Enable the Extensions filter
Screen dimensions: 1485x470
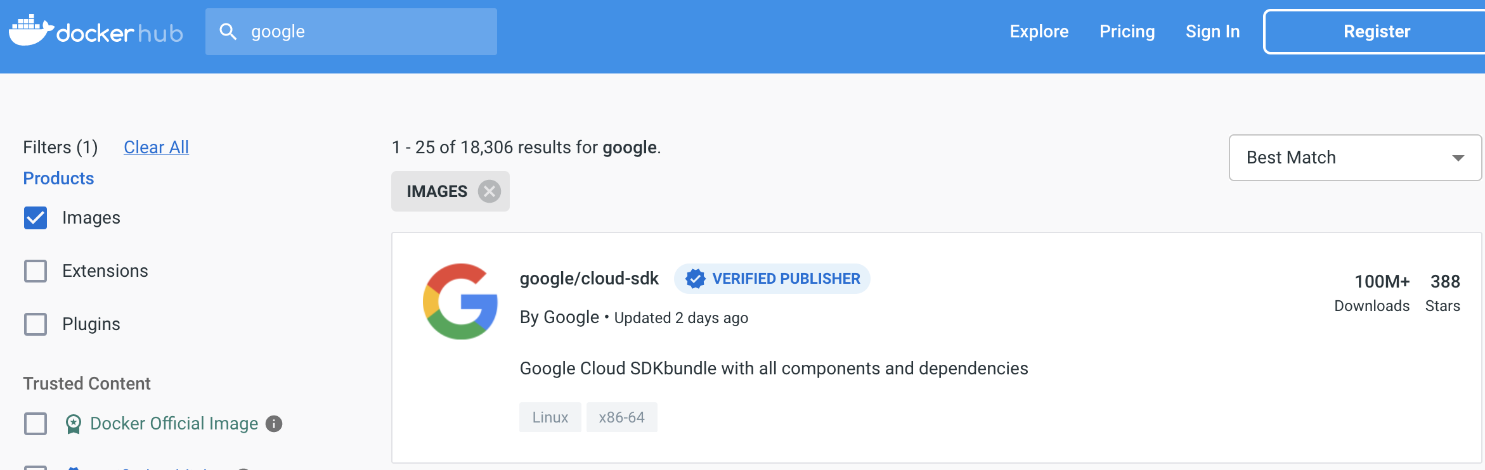(x=36, y=270)
